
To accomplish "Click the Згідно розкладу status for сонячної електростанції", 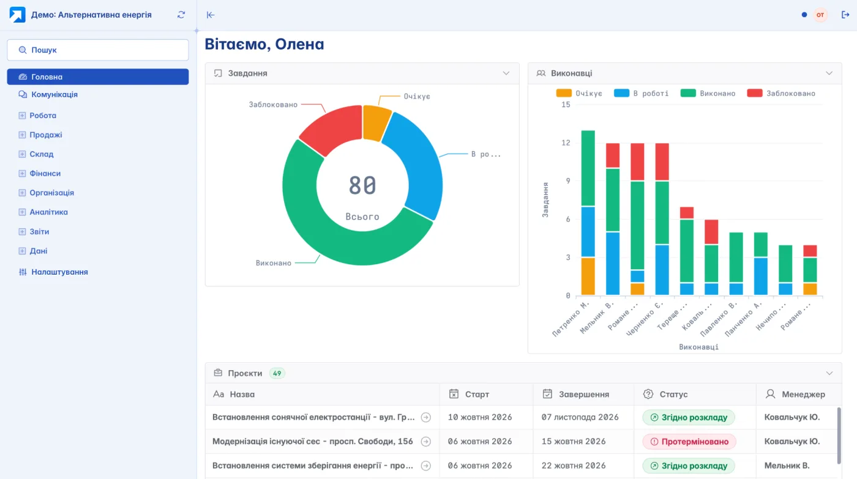I will [689, 417].
